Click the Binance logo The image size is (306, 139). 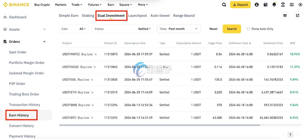point(15,5)
